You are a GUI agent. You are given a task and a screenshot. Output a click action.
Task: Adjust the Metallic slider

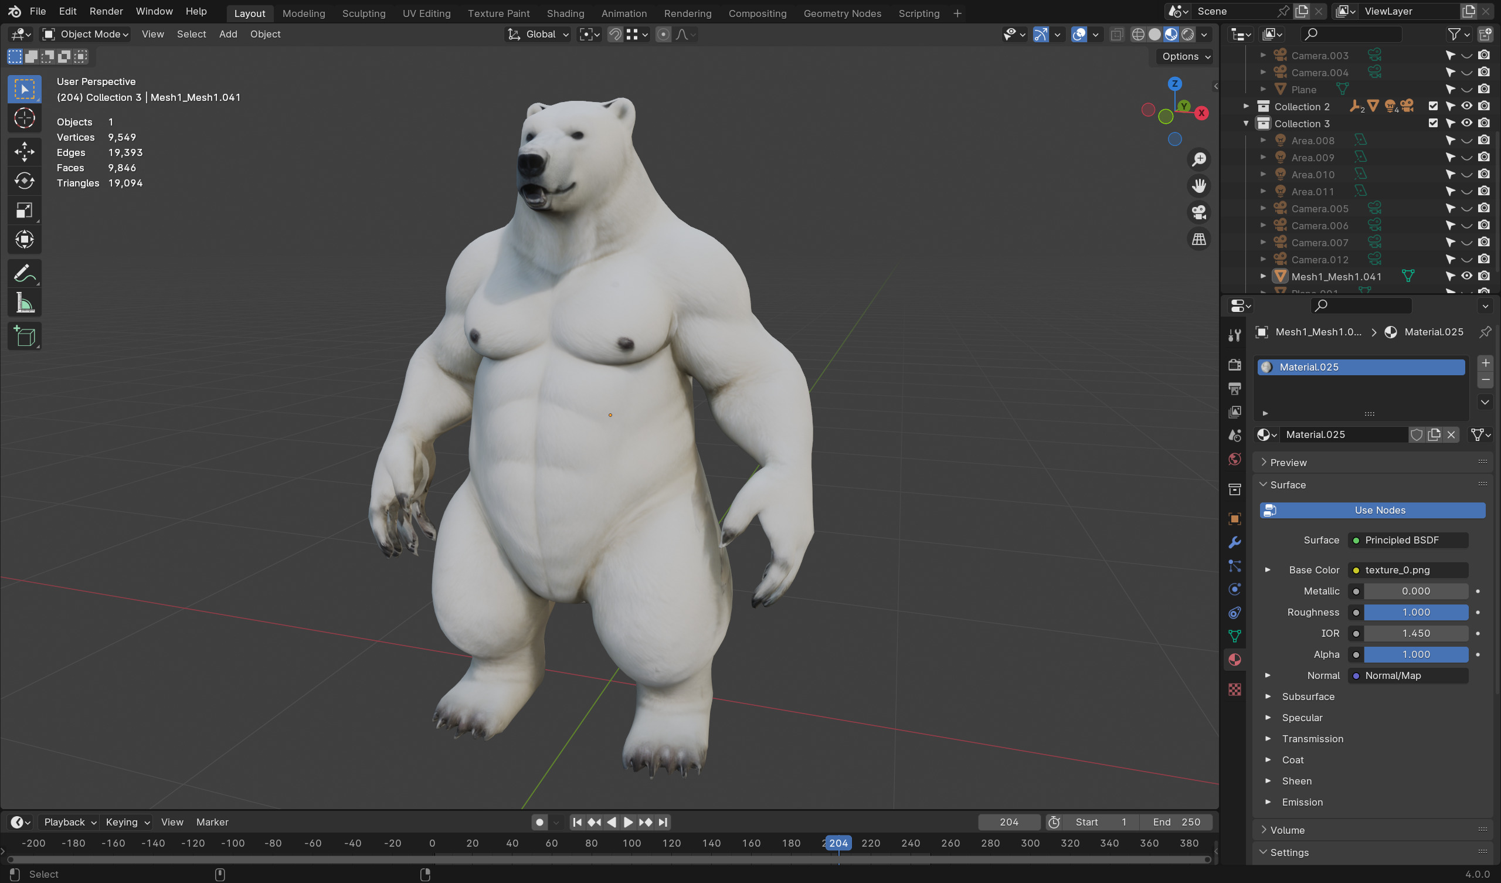(1417, 592)
